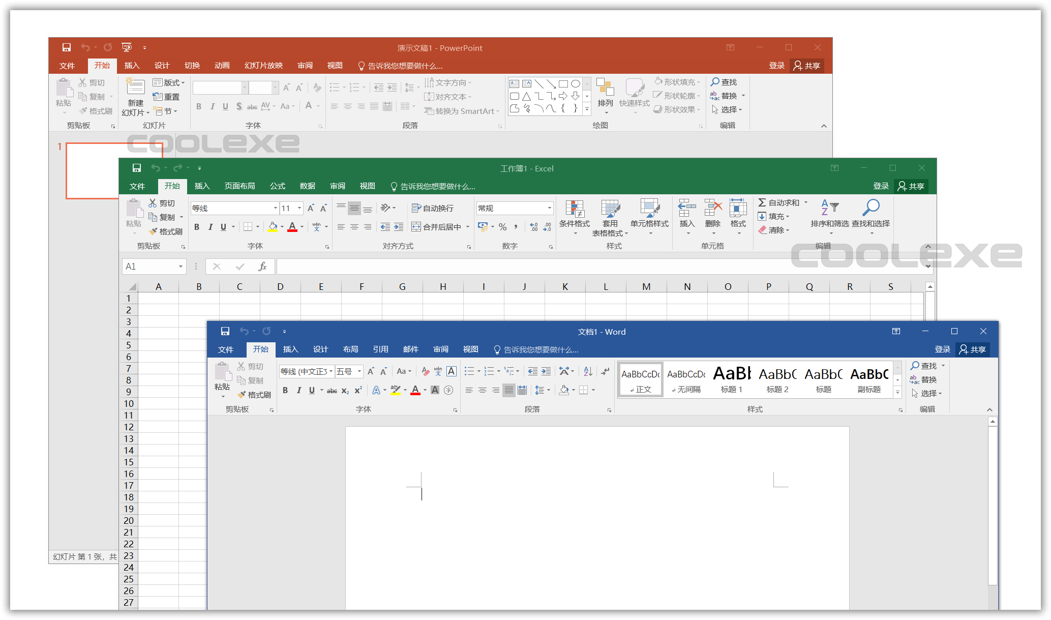Click Save icon in Excel title bar
Viewport: 1051px width, 620px height.
tap(136, 168)
